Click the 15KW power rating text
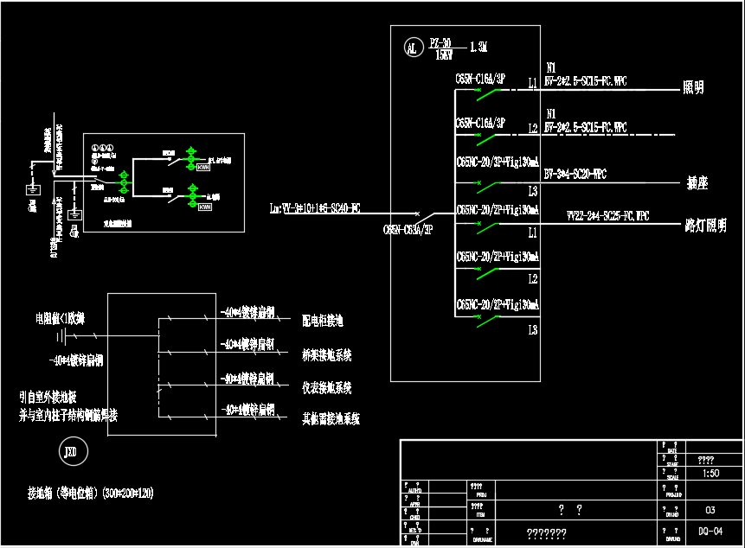The height and width of the screenshot is (548, 745). pyautogui.click(x=444, y=55)
